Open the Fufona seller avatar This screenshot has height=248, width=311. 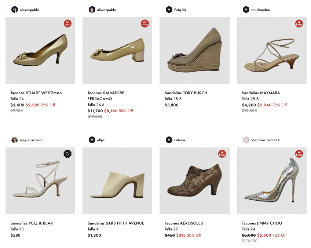169,140
